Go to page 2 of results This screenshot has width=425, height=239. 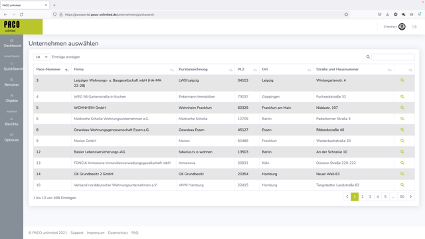(363, 197)
